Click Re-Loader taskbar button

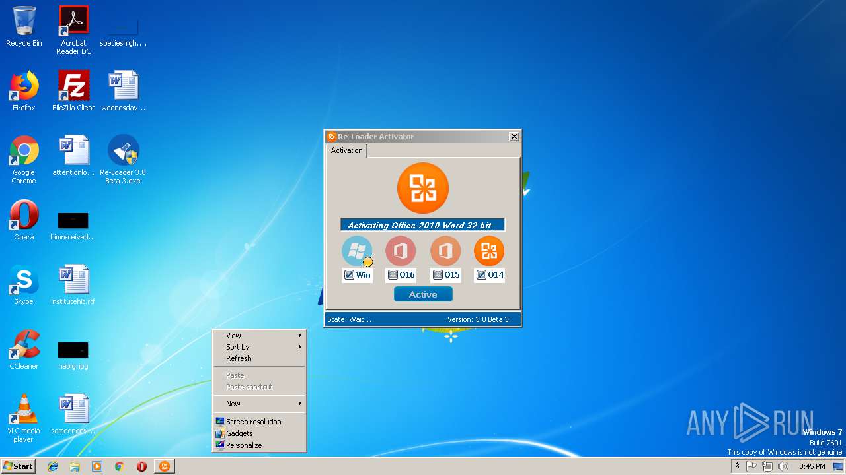[x=165, y=466]
